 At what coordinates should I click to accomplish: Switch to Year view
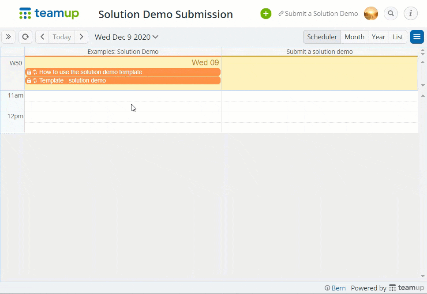click(378, 37)
